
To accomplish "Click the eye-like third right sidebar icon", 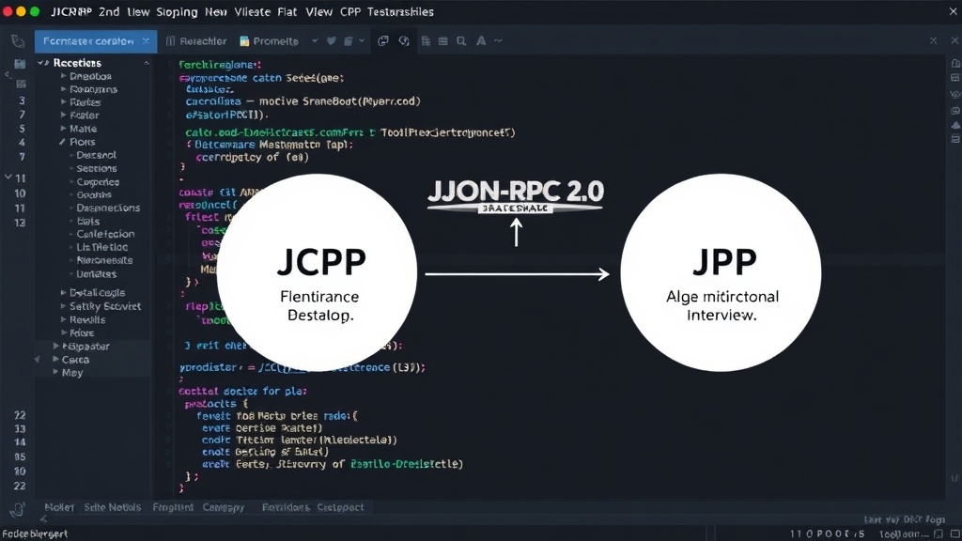I will click(x=955, y=95).
